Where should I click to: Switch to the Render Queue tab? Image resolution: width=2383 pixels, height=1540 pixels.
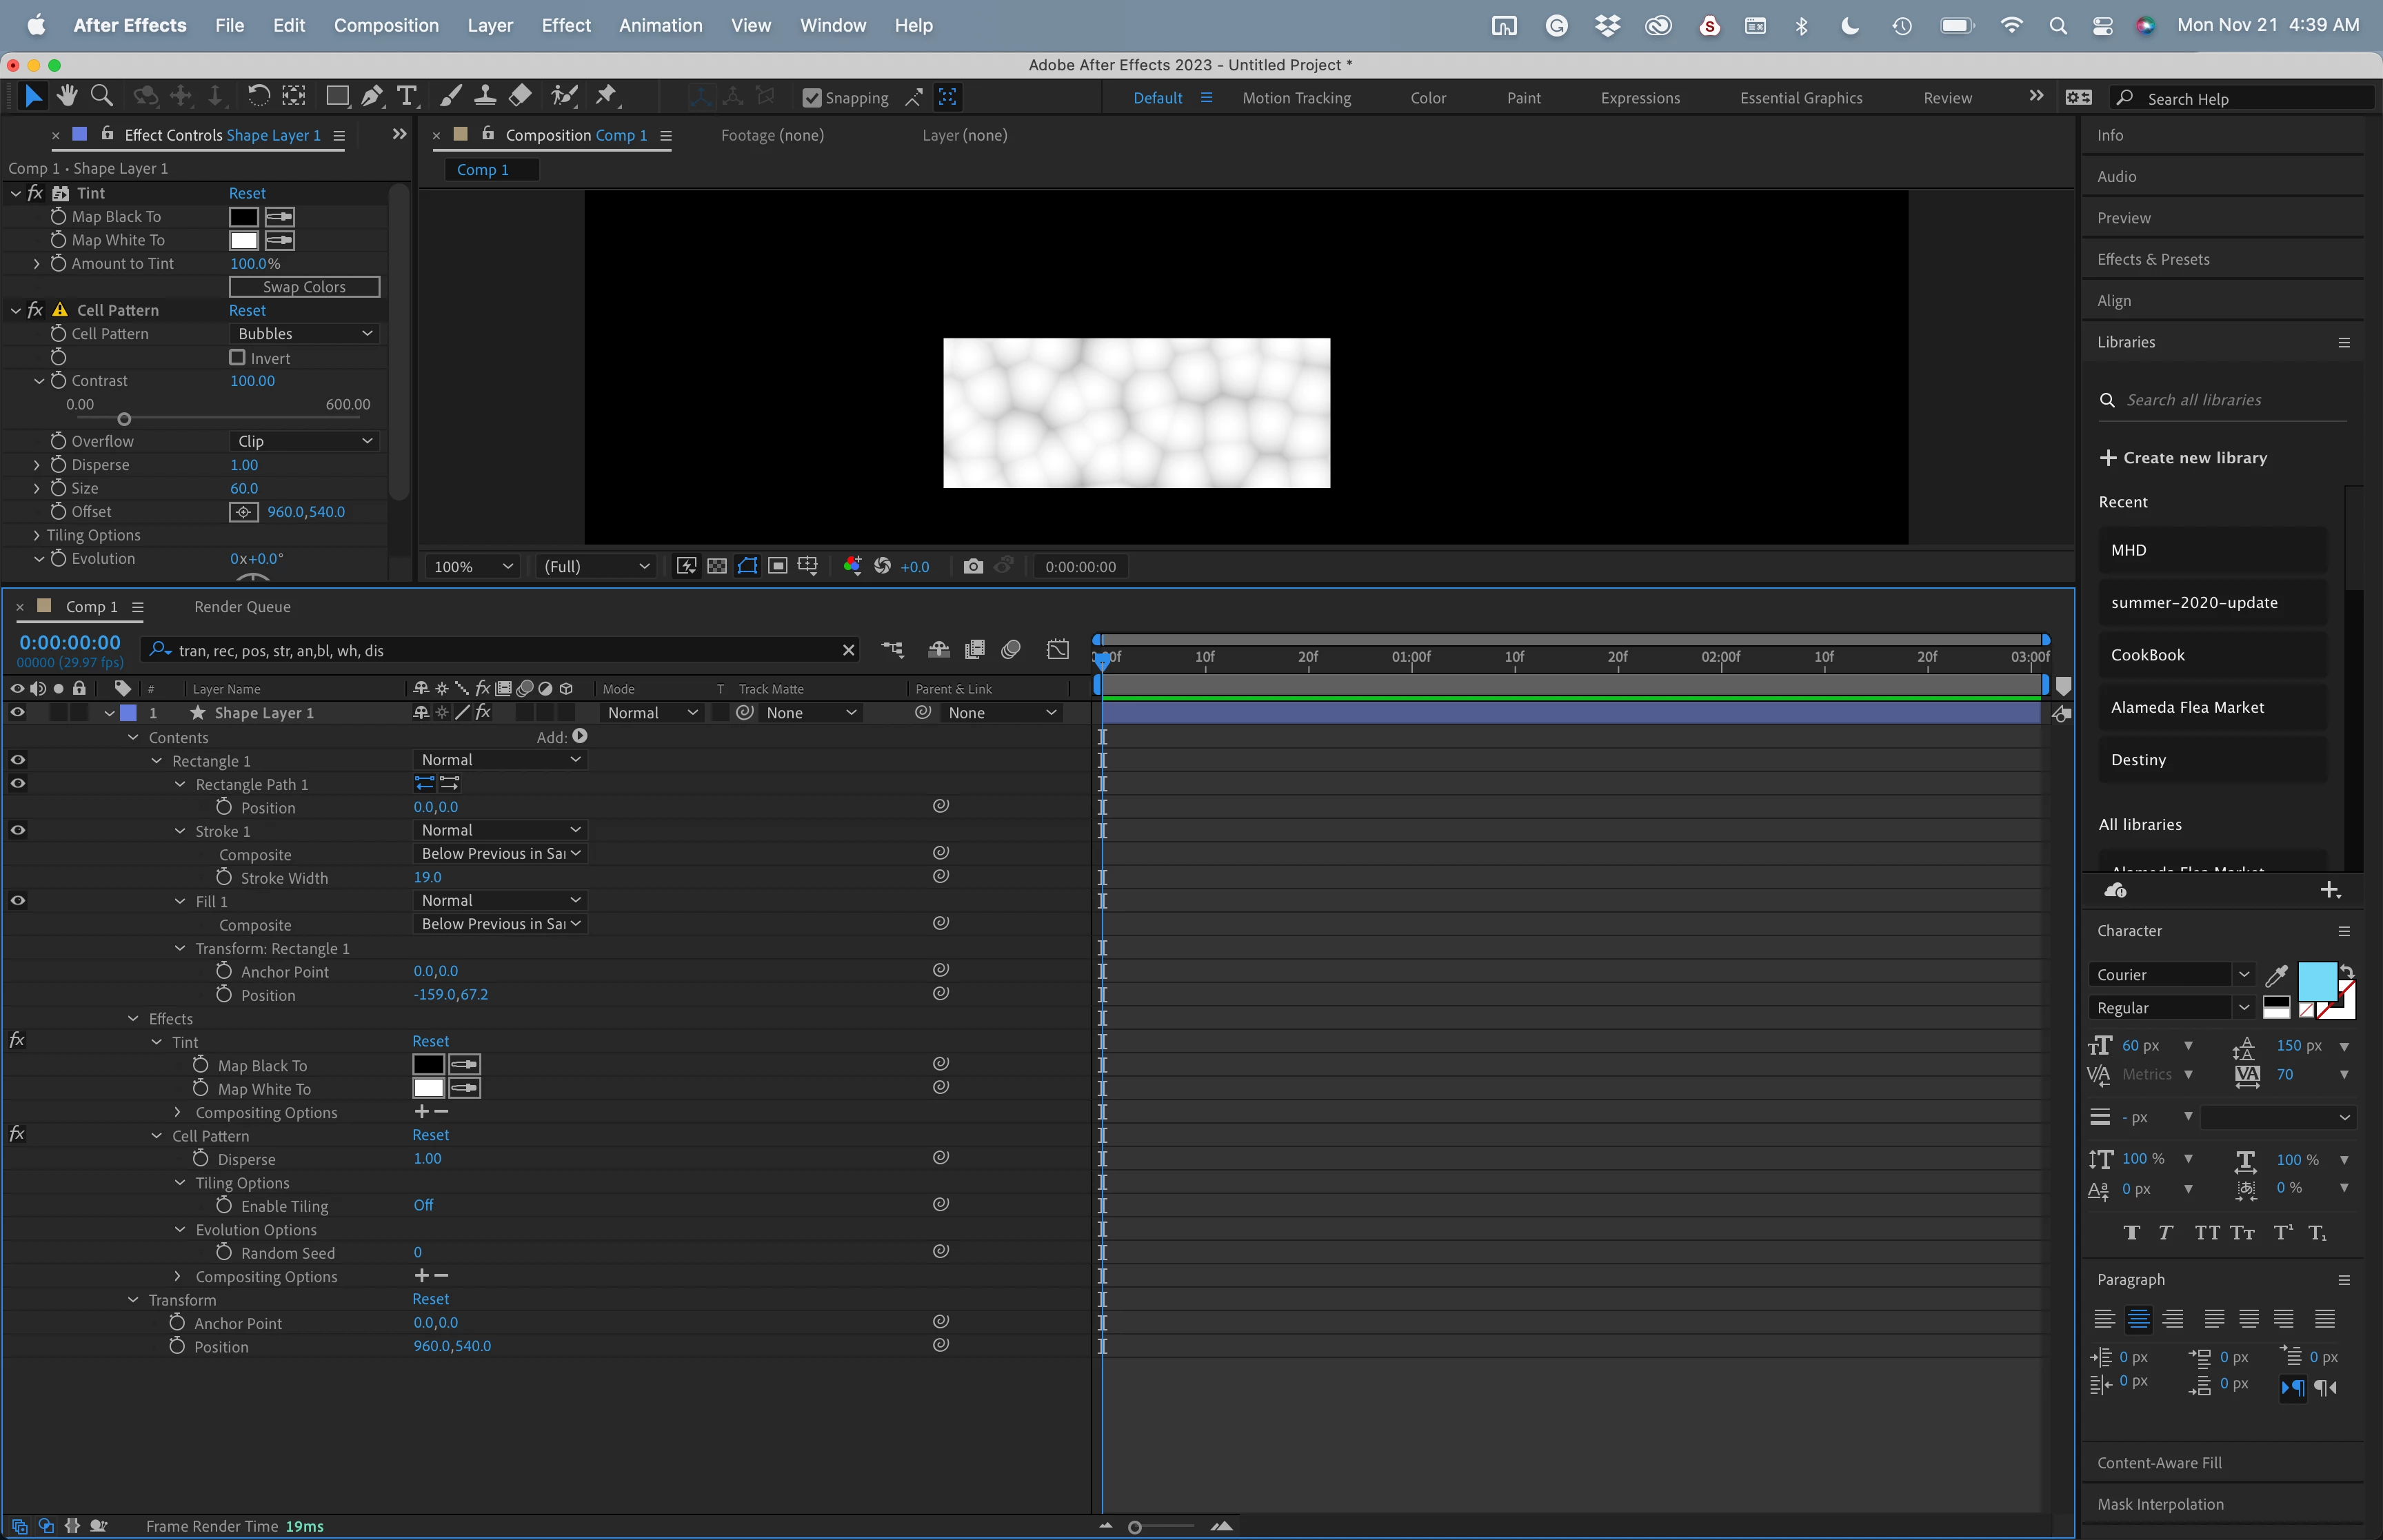click(x=242, y=607)
